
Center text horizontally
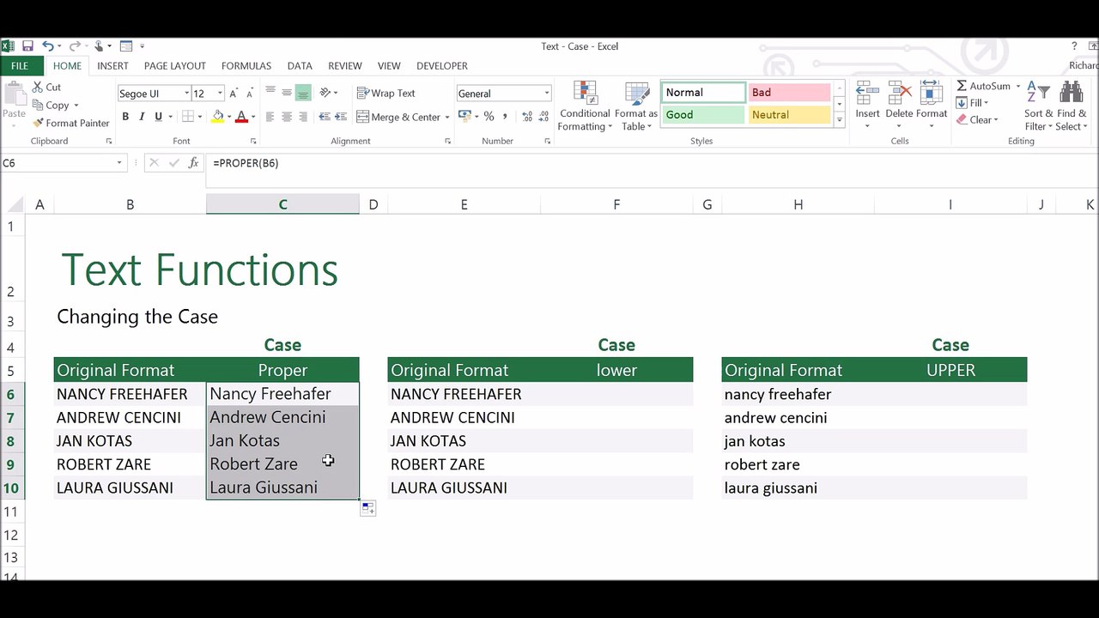click(287, 117)
